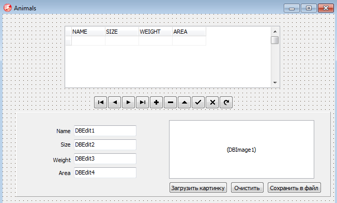The image size is (337, 203).
Task: Focus the DBEdit3 Weight field
Action: [x=105, y=158]
